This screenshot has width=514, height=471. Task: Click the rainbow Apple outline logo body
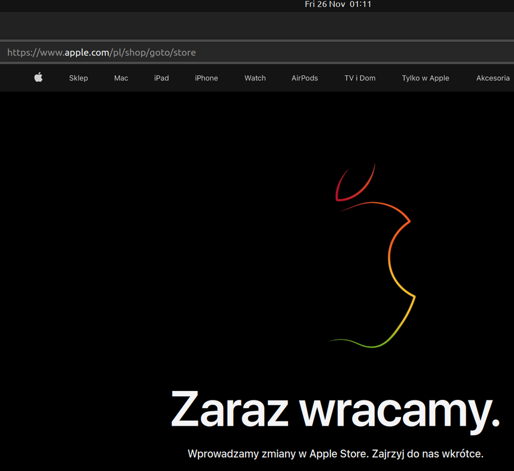point(390,257)
